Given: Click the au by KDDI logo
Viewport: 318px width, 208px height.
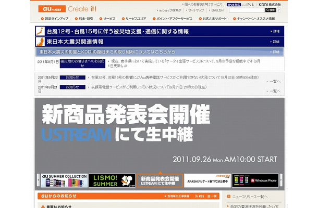Looking at the screenshot, I should point(52,9).
